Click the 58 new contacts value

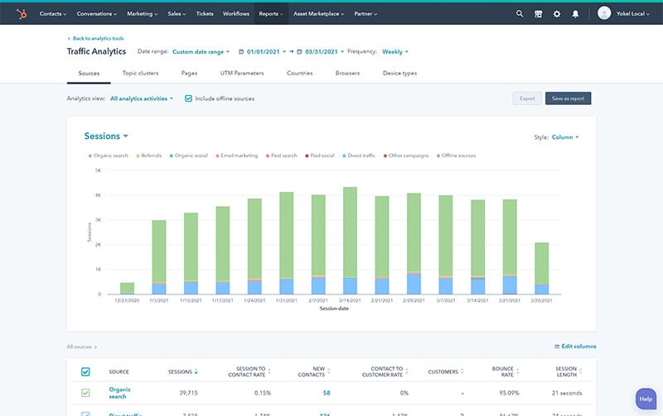(x=327, y=393)
